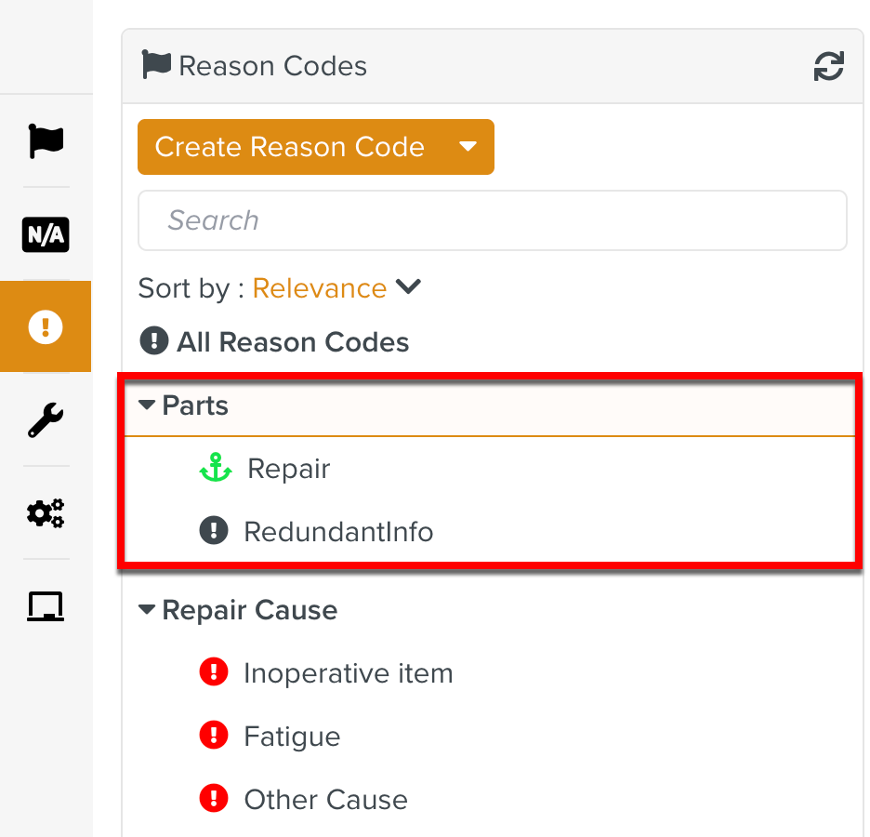Open the laptop icon in sidebar

click(x=46, y=606)
